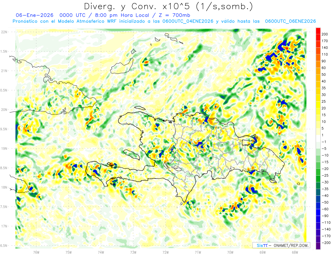Screen dimensions: 331x256
Task: Click the positive 60 color scale value
Action: [324, 68]
